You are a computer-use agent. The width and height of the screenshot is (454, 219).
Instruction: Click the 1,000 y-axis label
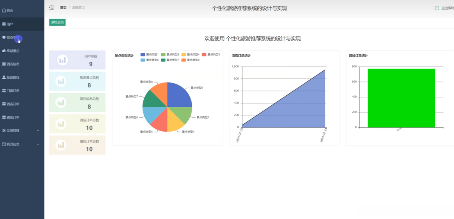pos(235,66)
